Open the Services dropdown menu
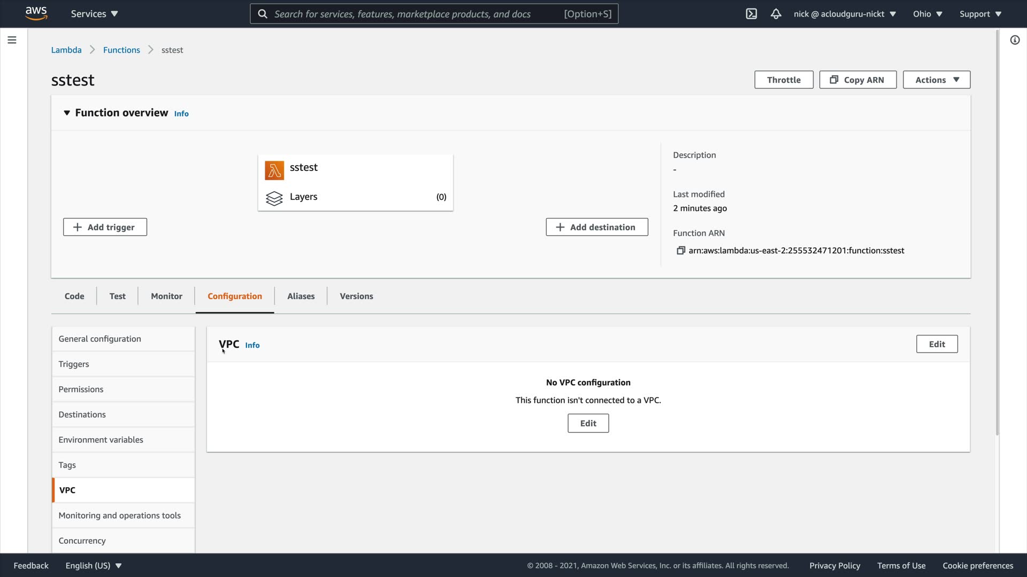 (94, 14)
